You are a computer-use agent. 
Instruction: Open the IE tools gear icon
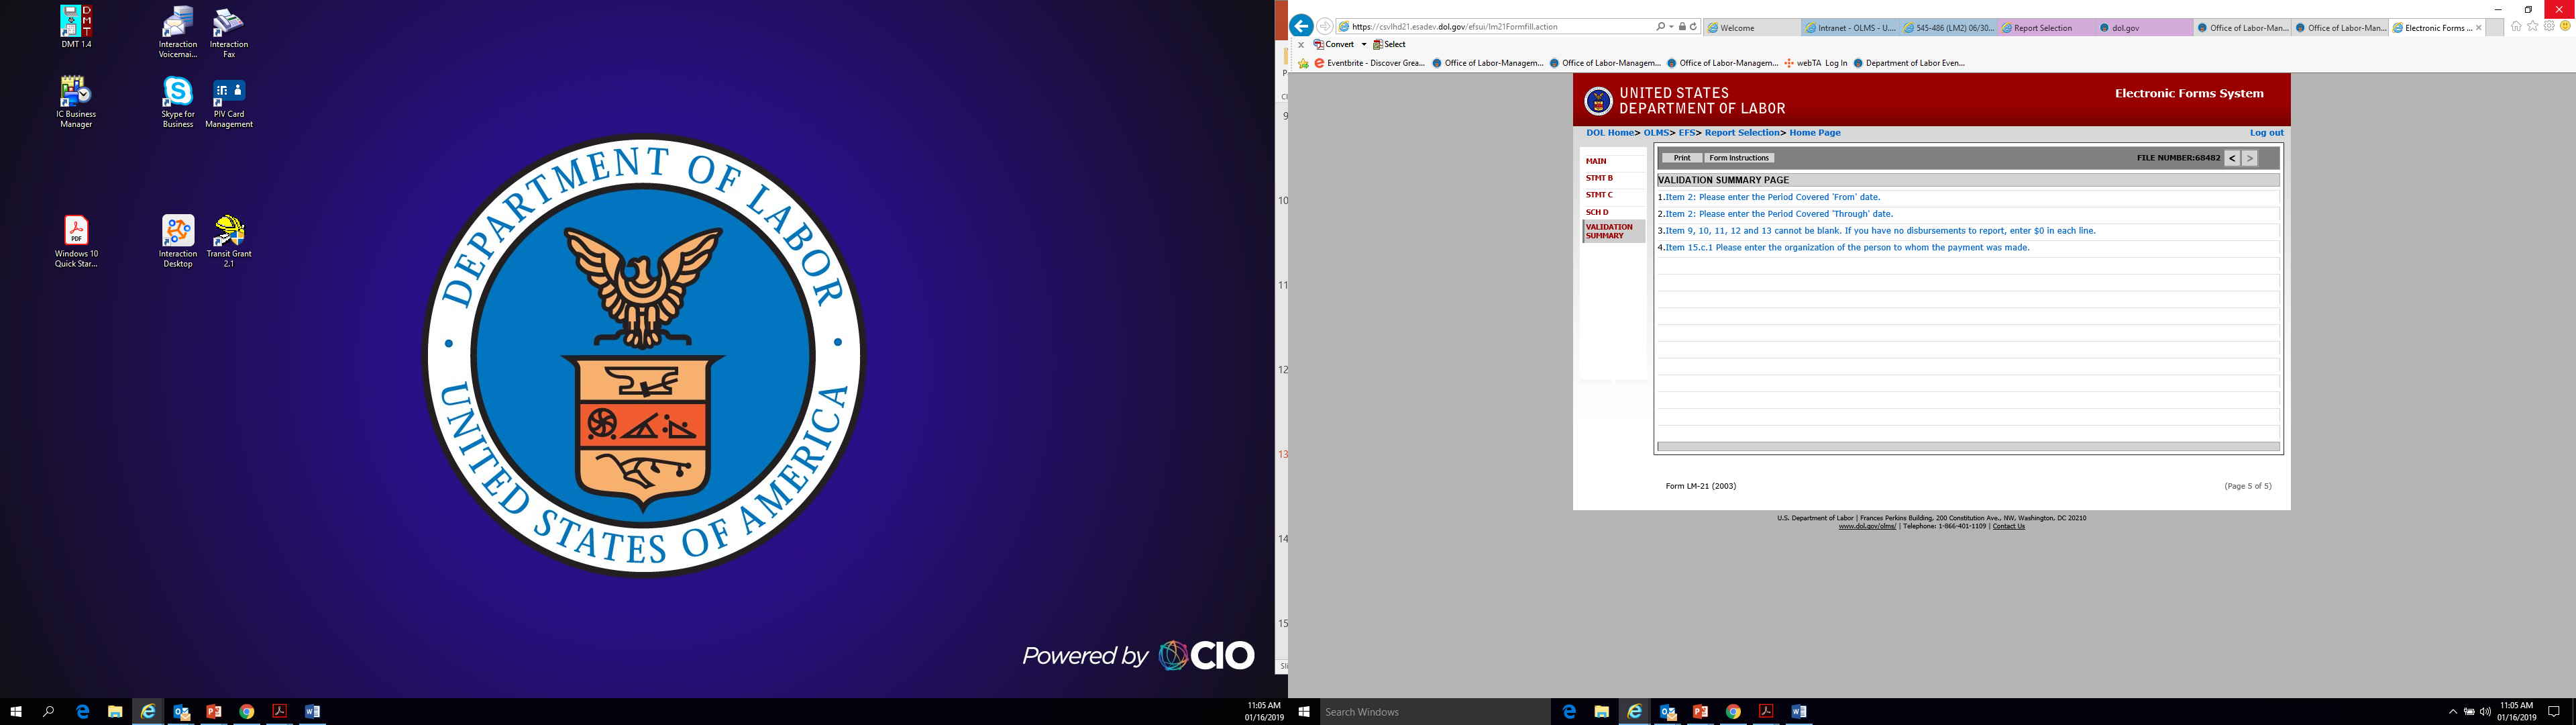(x=2549, y=26)
